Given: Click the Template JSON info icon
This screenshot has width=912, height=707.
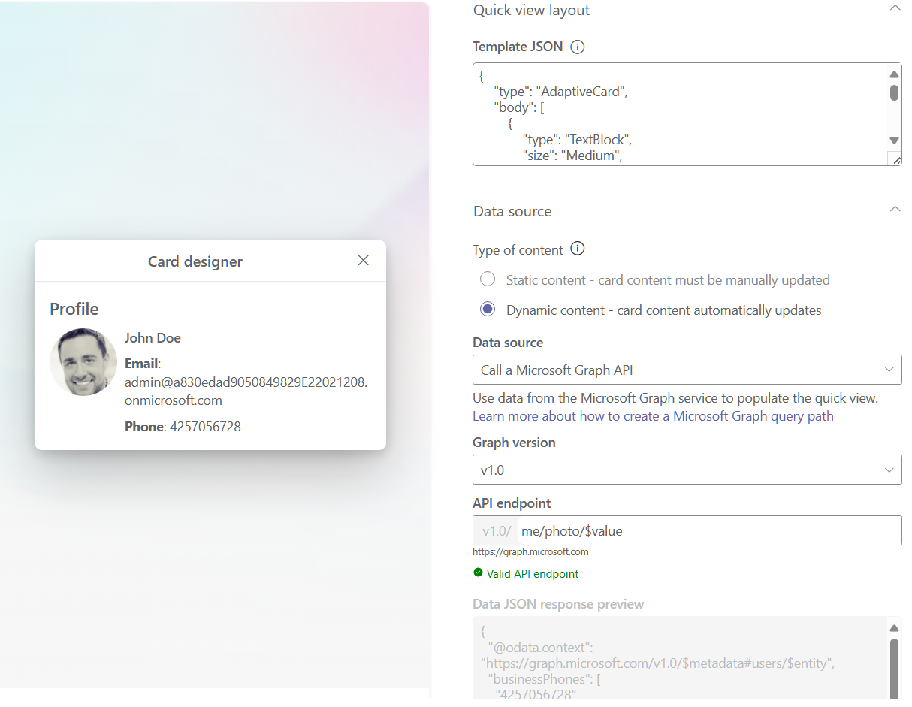Looking at the screenshot, I should 577,47.
